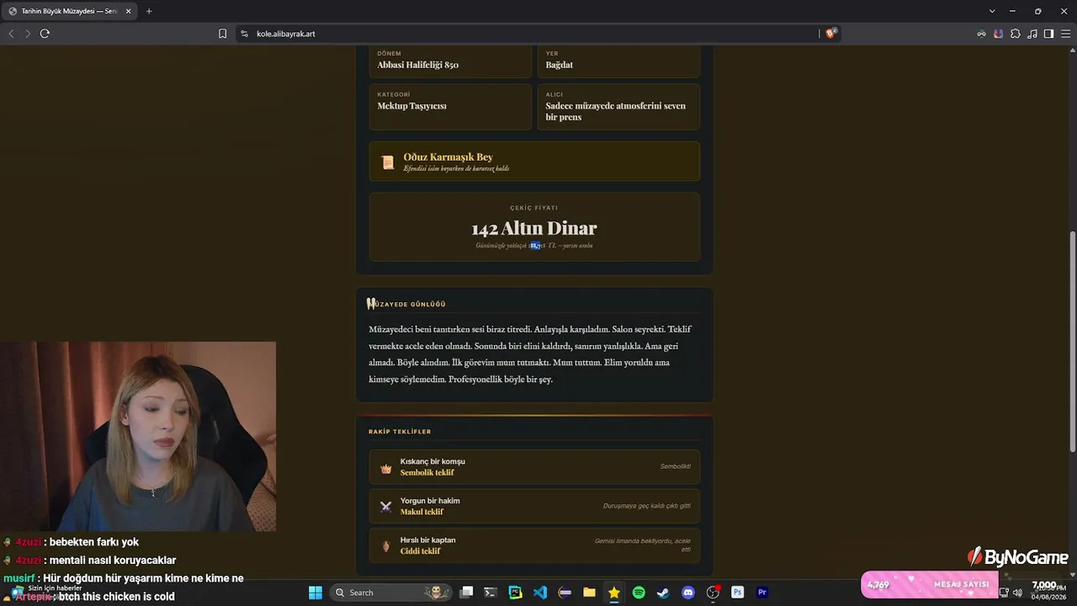Click the Sembolik teklif label
This screenshot has height=606, width=1077.
pos(427,473)
